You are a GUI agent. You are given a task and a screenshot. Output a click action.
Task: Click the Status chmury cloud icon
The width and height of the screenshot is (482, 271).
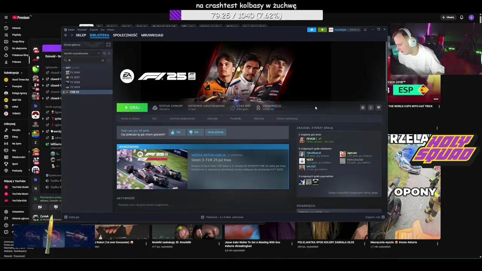coord(155,108)
